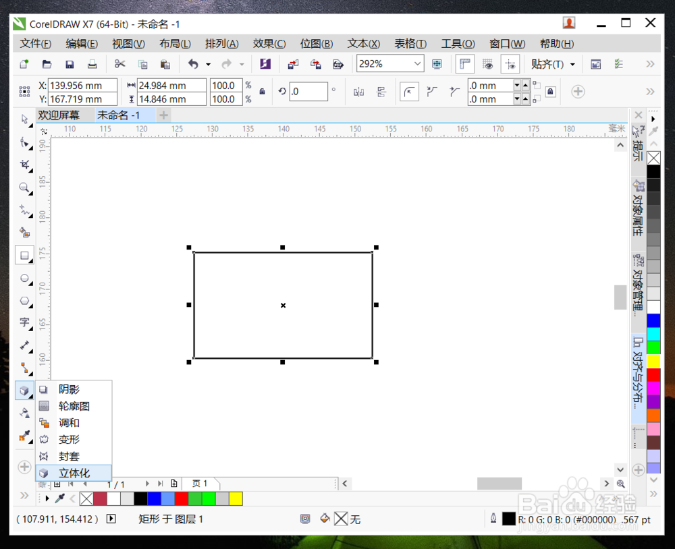Click the 页 1 page button

pos(200,484)
